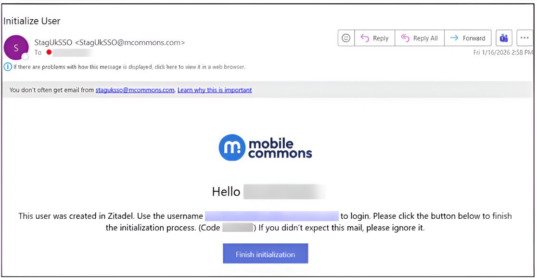Image resolution: width=537 pixels, height=278 pixels.
Task: Click the blurred recipient name after To
Action: click(x=72, y=53)
